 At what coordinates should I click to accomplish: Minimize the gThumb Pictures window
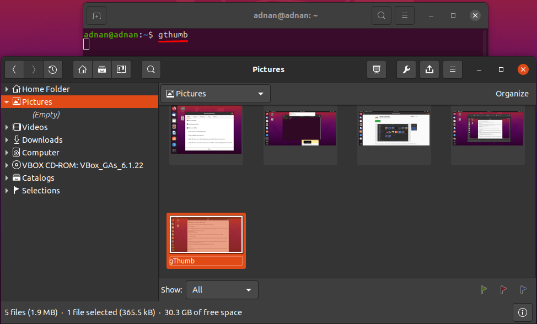479,69
